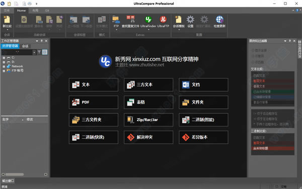Open the 会话模板 dropdown arrow
Screen dimensions: 302x189
pyautogui.click(x=179, y=30)
